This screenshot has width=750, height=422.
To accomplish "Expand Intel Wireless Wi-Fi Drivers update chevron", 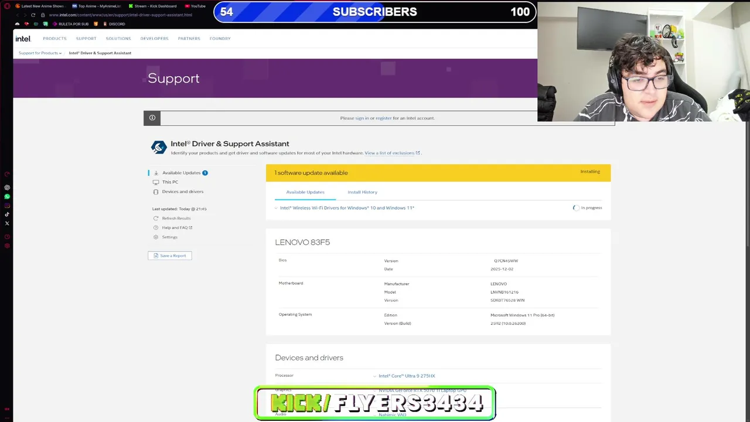I will tap(276, 208).
